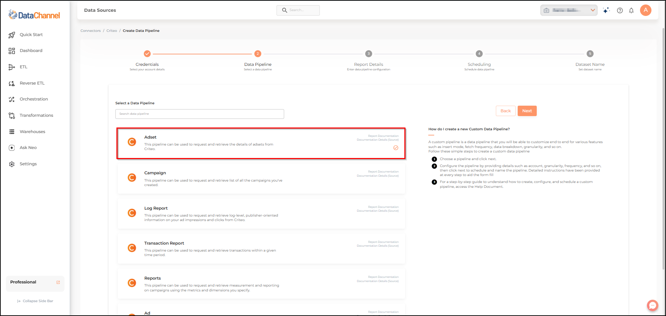The width and height of the screenshot is (666, 316).
Task: Focus the Search data pipeline field
Action: (200, 114)
